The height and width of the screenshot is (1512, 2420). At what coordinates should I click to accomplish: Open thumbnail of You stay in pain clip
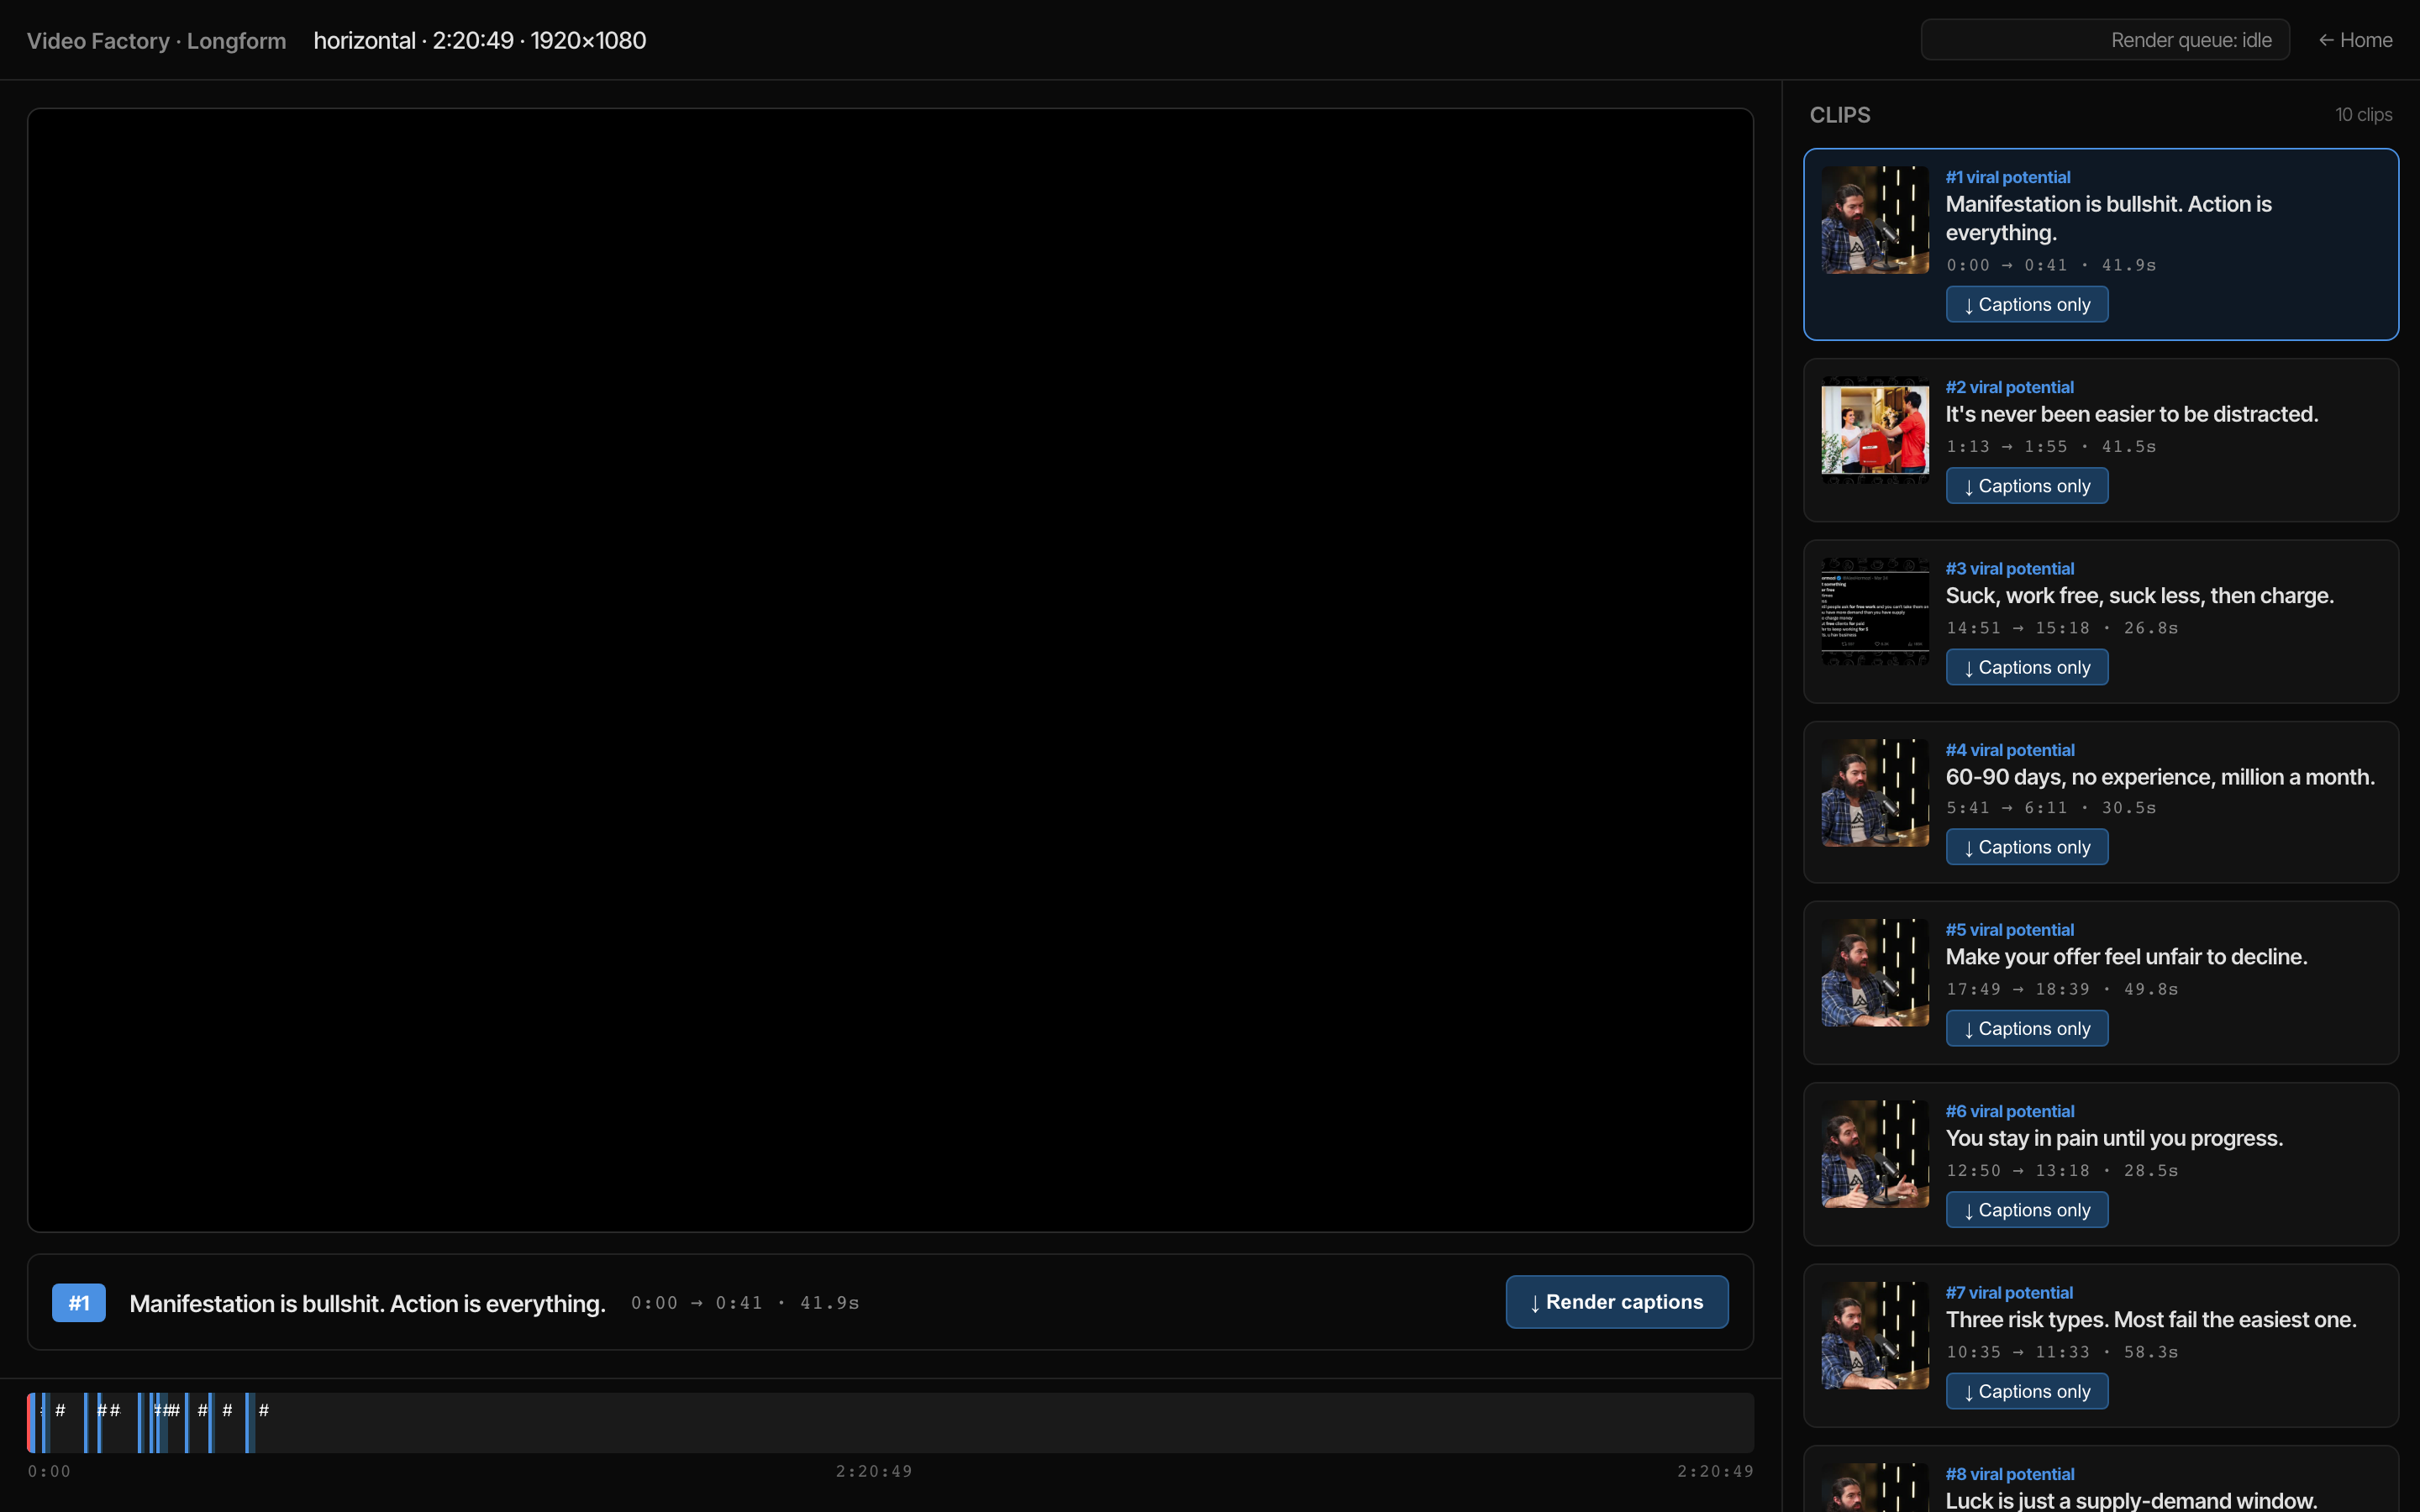click(1875, 1154)
